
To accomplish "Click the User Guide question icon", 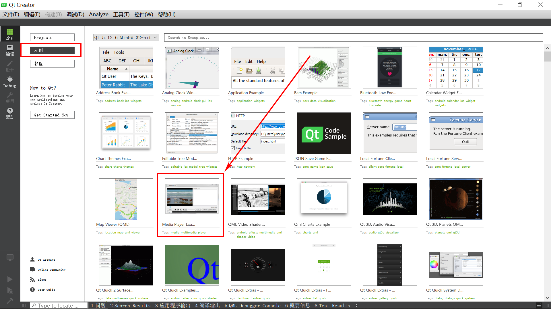I will (x=32, y=290).
